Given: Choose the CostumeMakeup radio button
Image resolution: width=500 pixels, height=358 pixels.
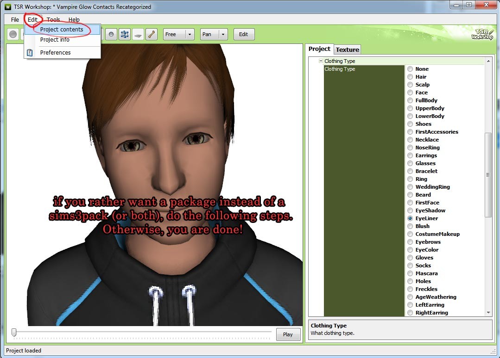Looking at the screenshot, I should [410, 234].
